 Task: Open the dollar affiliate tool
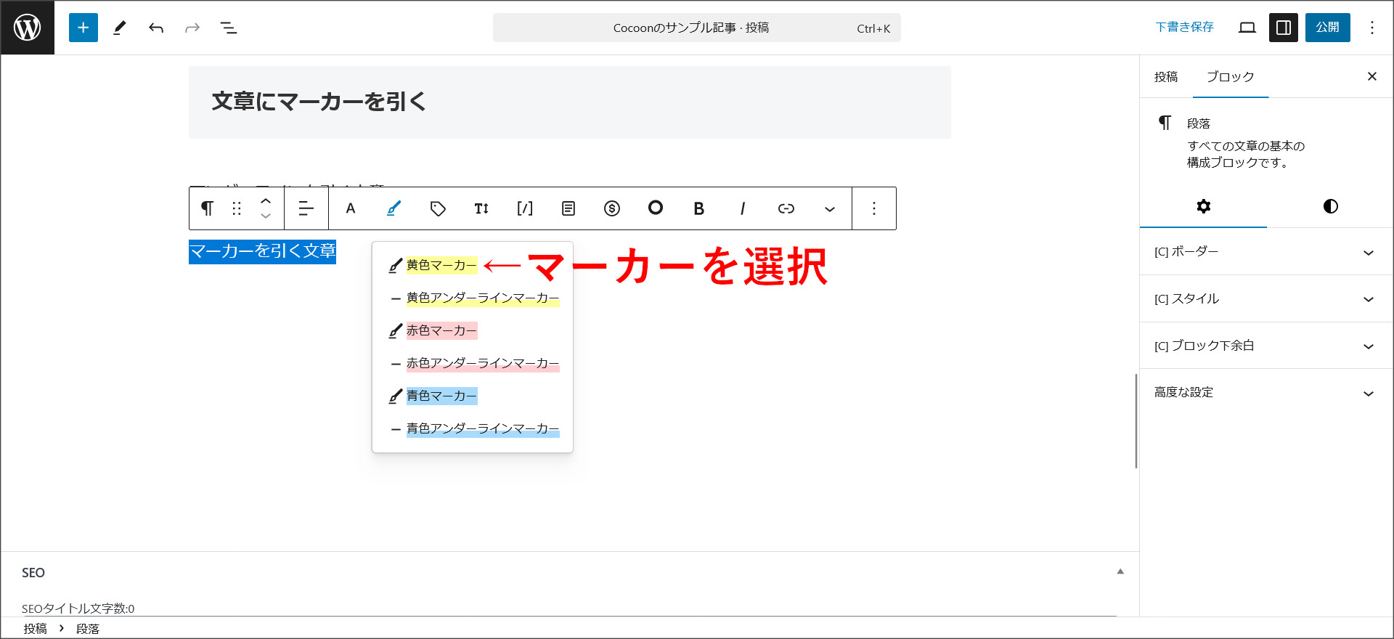coord(612,208)
